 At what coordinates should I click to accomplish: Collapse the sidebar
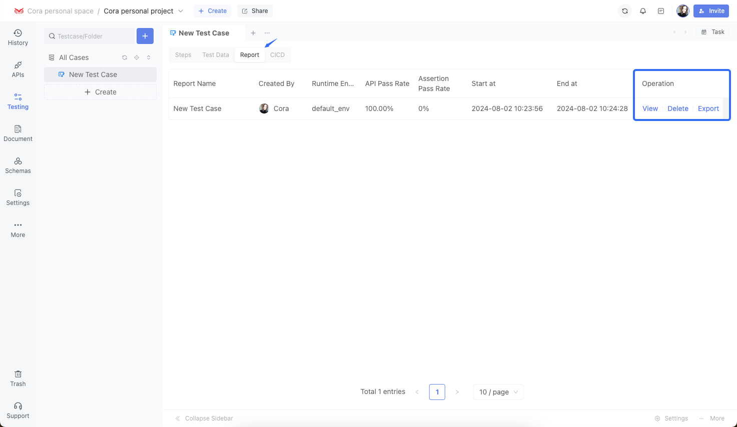click(204, 418)
